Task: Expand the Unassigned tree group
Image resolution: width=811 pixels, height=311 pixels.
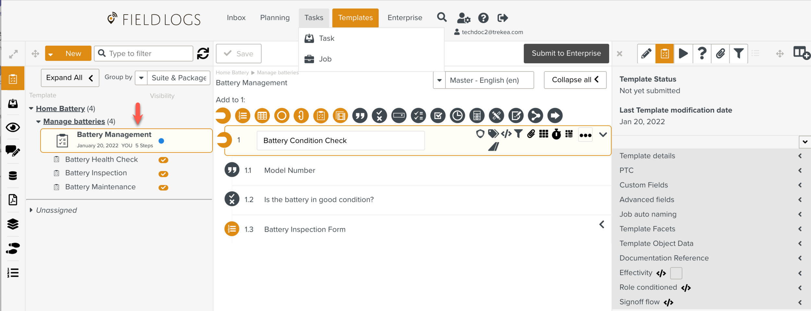Action: pyautogui.click(x=31, y=210)
